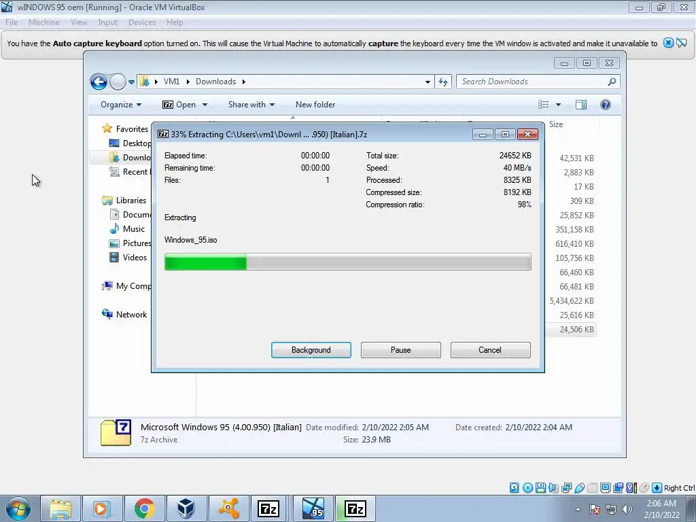Click the VirtualBox recording status icon

click(x=618, y=488)
